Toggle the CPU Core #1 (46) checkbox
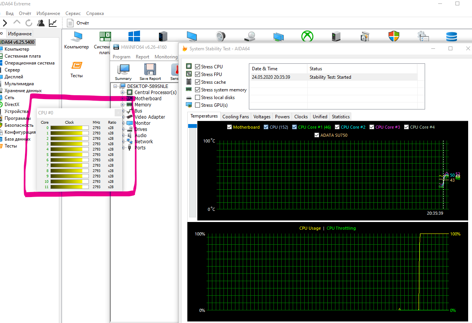Viewport: 472px width, 323px height. coord(295,127)
